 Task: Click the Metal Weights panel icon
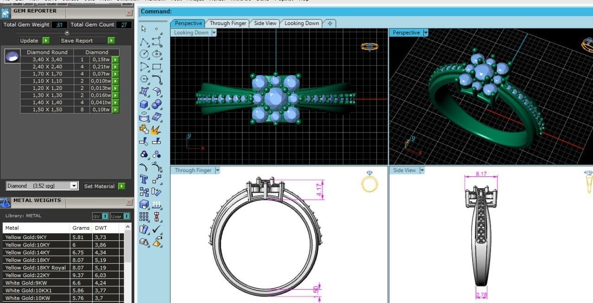[5, 202]
